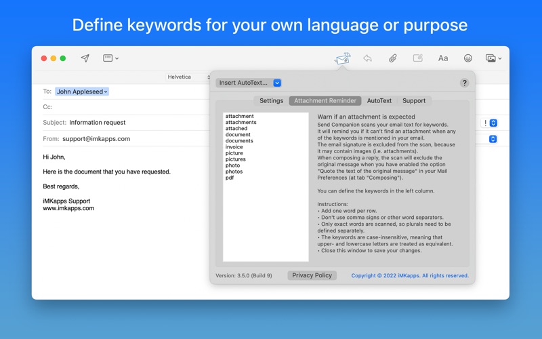This screenshot has width=542, height=339.
Task: Select the keyword 'photos' in the list
Action: 234,172
